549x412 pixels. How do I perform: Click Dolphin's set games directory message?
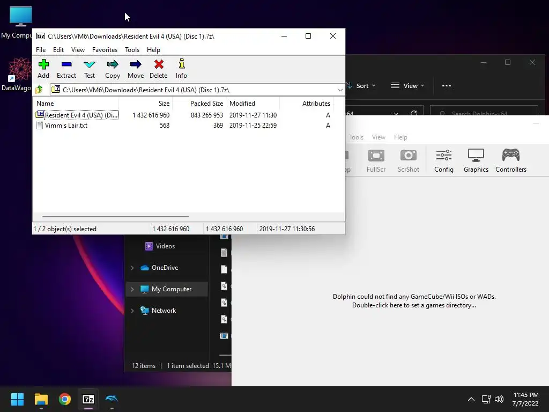414,301
